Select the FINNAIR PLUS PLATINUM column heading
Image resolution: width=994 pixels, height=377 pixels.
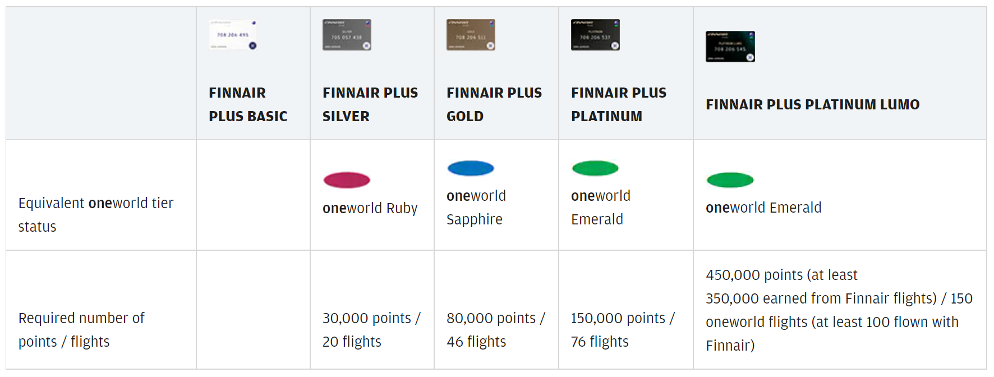(619, 104)
